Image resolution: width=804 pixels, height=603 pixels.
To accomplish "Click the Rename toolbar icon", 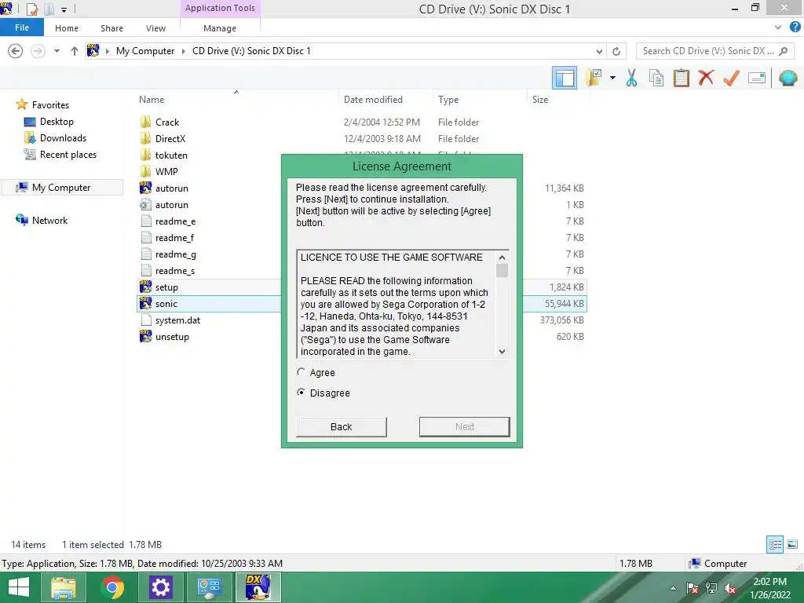I will pyautogui.click(x=757, y=78).
